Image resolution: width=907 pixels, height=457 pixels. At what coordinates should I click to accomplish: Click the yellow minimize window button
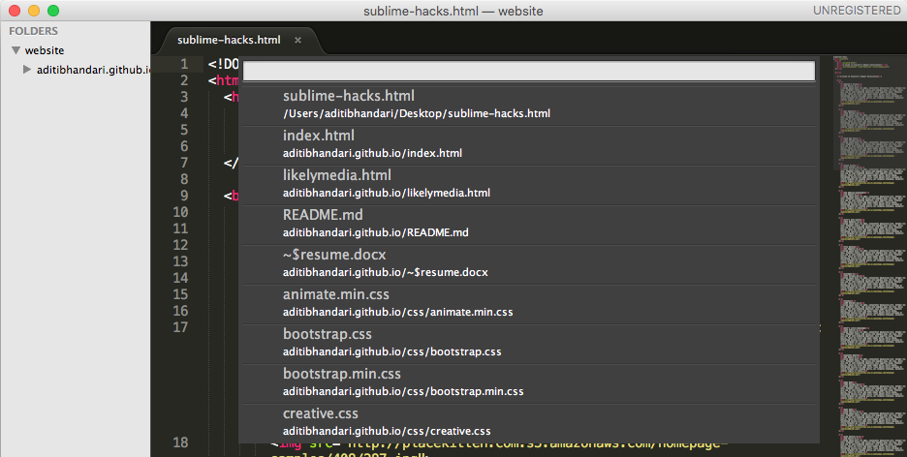34,11
